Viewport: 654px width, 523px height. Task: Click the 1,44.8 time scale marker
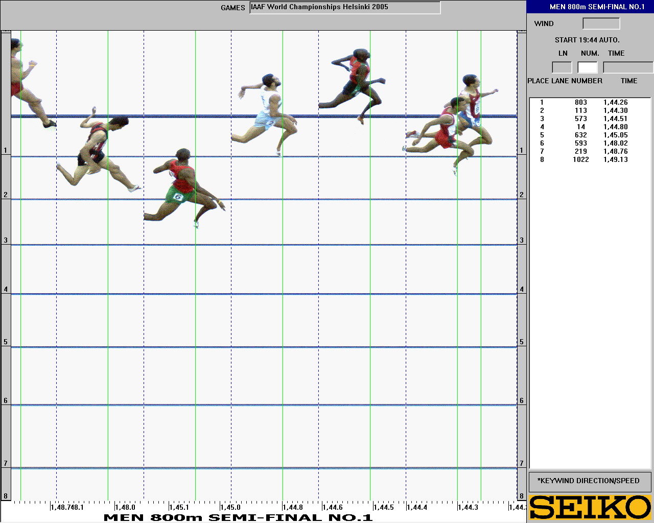[x=293, y=507]
